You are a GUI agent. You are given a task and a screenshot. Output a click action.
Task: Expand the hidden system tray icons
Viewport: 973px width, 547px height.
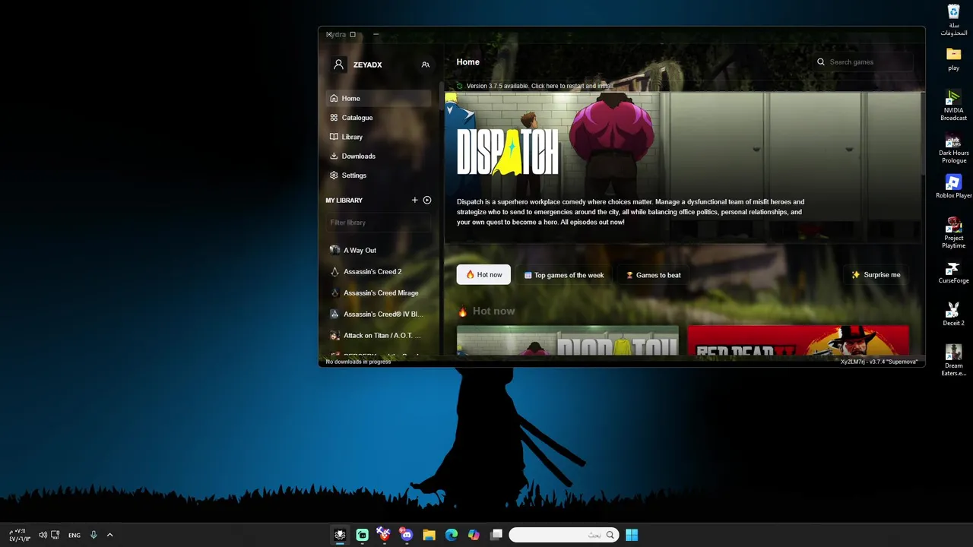[x=109, y=535]
